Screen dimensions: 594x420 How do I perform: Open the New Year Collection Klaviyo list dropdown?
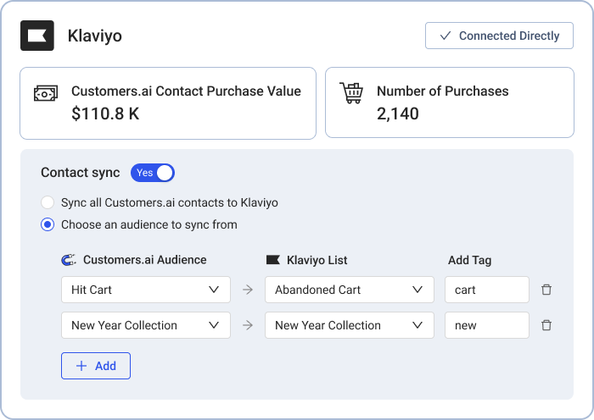(x=350, y=325)
